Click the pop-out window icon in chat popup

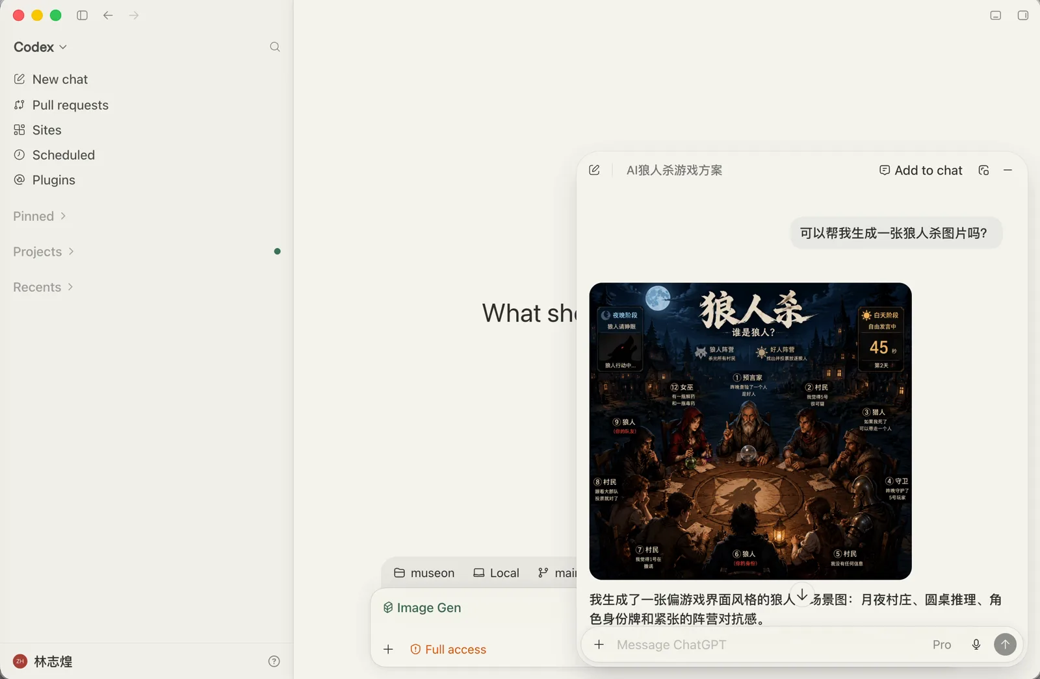pos(983,170)
